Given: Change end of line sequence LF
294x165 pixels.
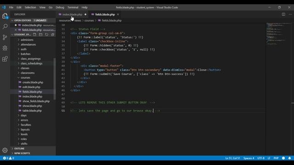Looking at the screenshot, I should pyautogui.click(x=269, y=158).
